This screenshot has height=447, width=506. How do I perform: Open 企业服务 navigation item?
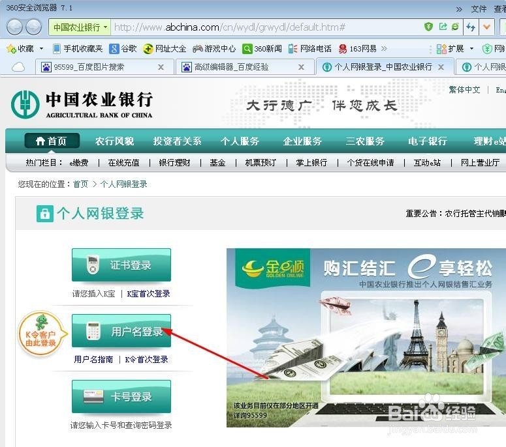302,141
